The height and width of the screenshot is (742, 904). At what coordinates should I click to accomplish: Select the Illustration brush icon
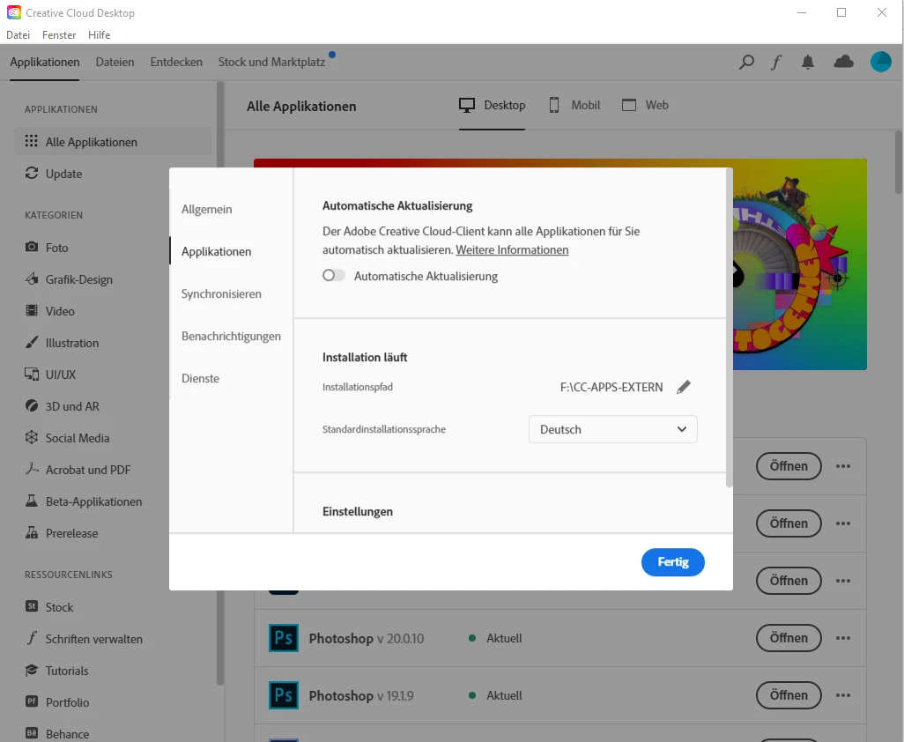coord(32,343)
